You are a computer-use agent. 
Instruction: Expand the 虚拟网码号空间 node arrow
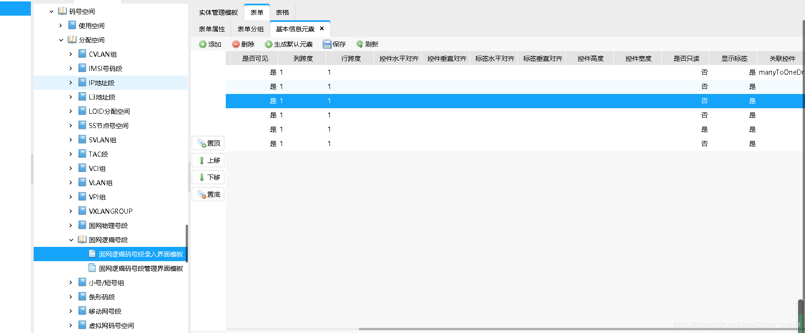71,326
